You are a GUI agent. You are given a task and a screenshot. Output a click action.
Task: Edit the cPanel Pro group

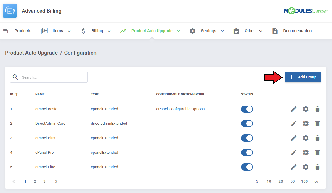294,153
